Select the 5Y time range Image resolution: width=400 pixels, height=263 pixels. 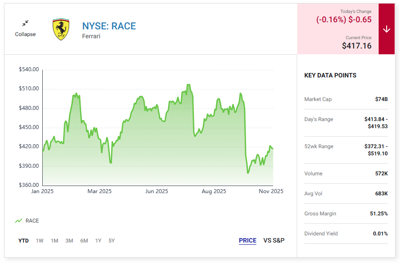(x=112, y=241)
